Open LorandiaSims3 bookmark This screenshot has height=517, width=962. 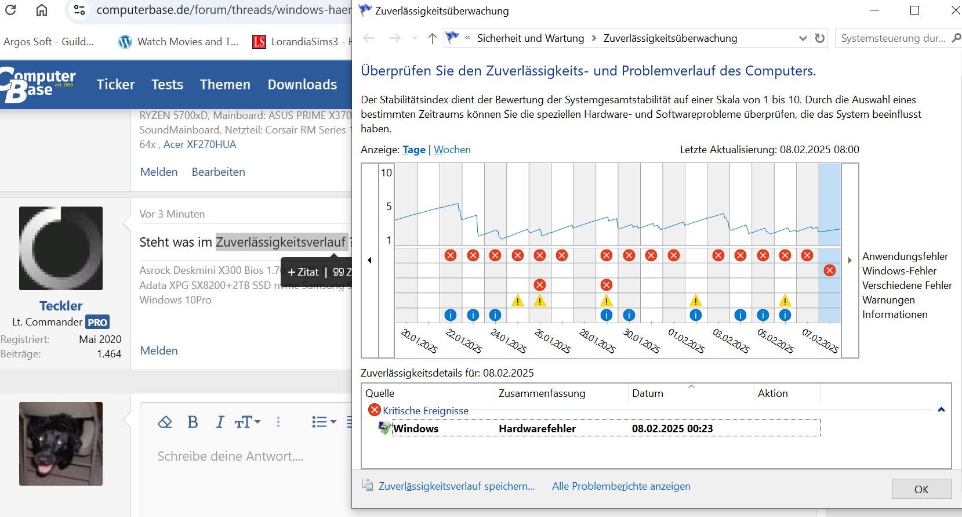[302, 42]
